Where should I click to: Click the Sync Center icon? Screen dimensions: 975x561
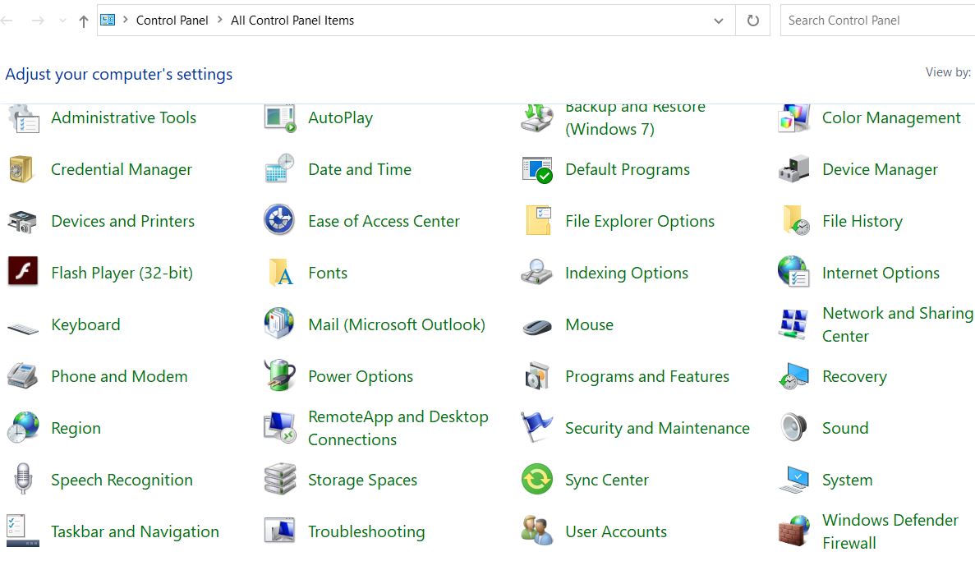click(537, 479)
